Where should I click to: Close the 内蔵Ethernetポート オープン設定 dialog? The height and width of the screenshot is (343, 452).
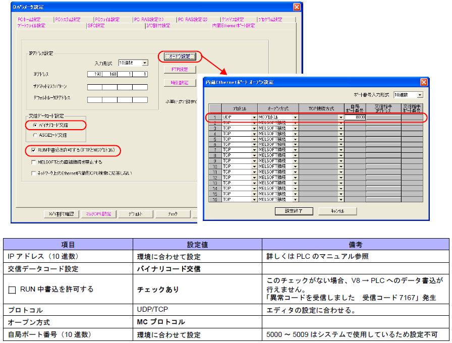423,82
